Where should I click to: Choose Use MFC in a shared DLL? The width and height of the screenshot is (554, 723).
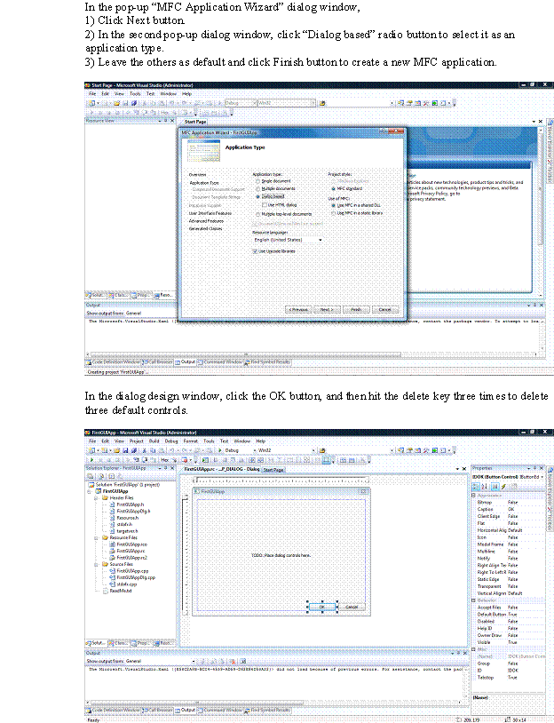point(333,205)
